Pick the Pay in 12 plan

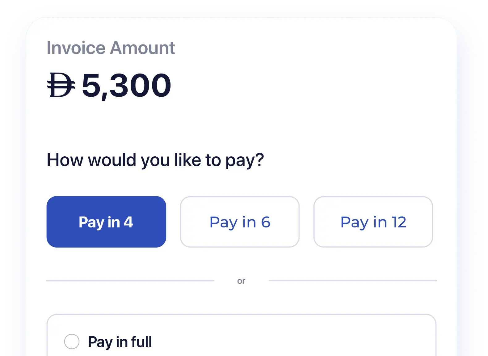(373, 222)
